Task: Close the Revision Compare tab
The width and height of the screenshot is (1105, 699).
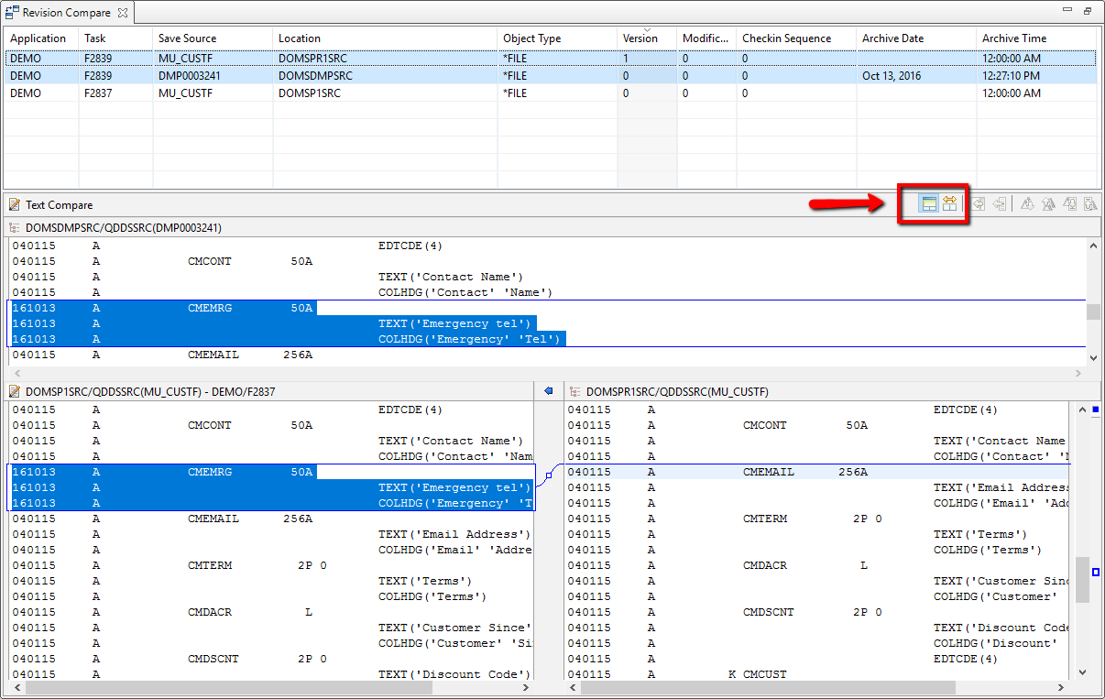Action: pyautogui.click(x=123, y=13)
